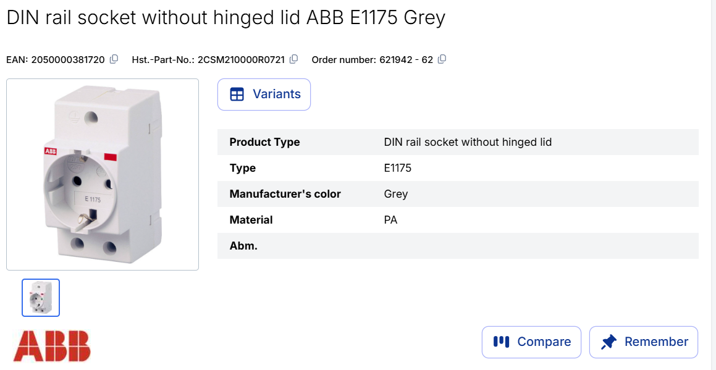The width and height of the screenshot is (716, 370).
Task: Click the table grid icon beside Variants
Action: click(237, 95)
